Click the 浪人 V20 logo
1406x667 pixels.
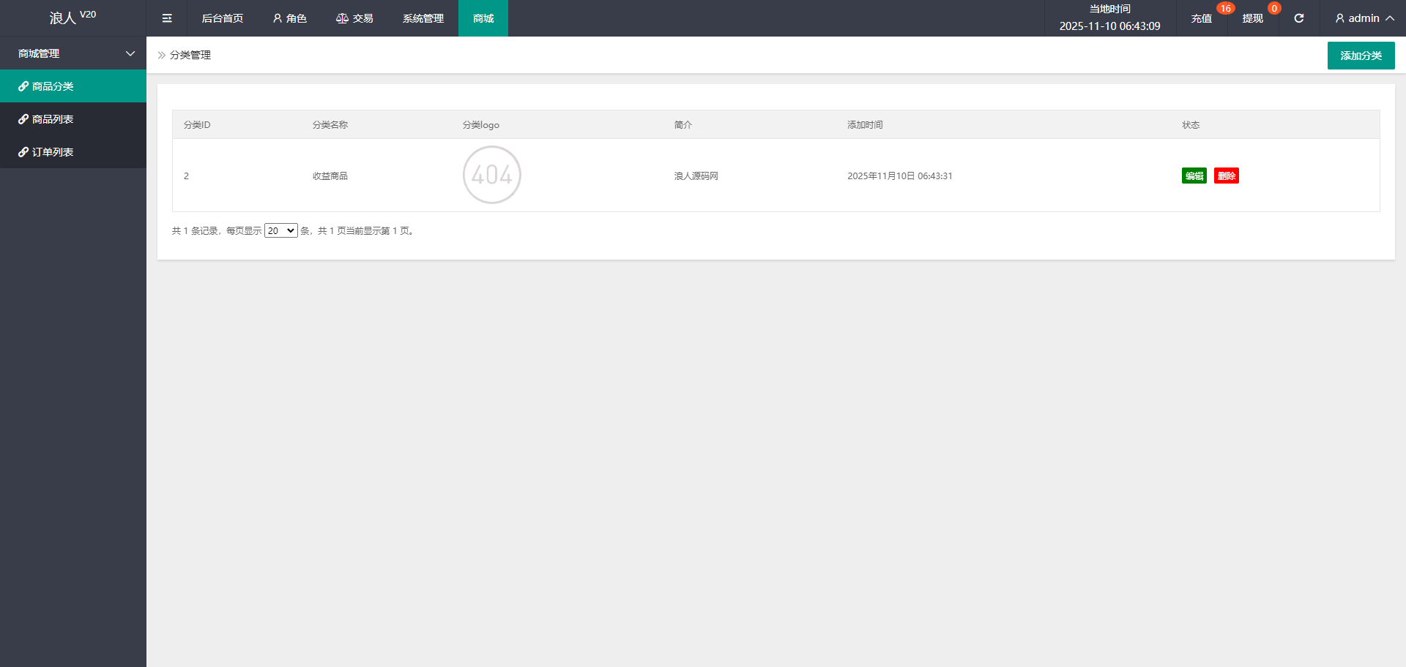(72, 18)
